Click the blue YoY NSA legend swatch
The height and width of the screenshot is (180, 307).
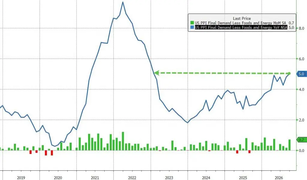coord(192,27)
